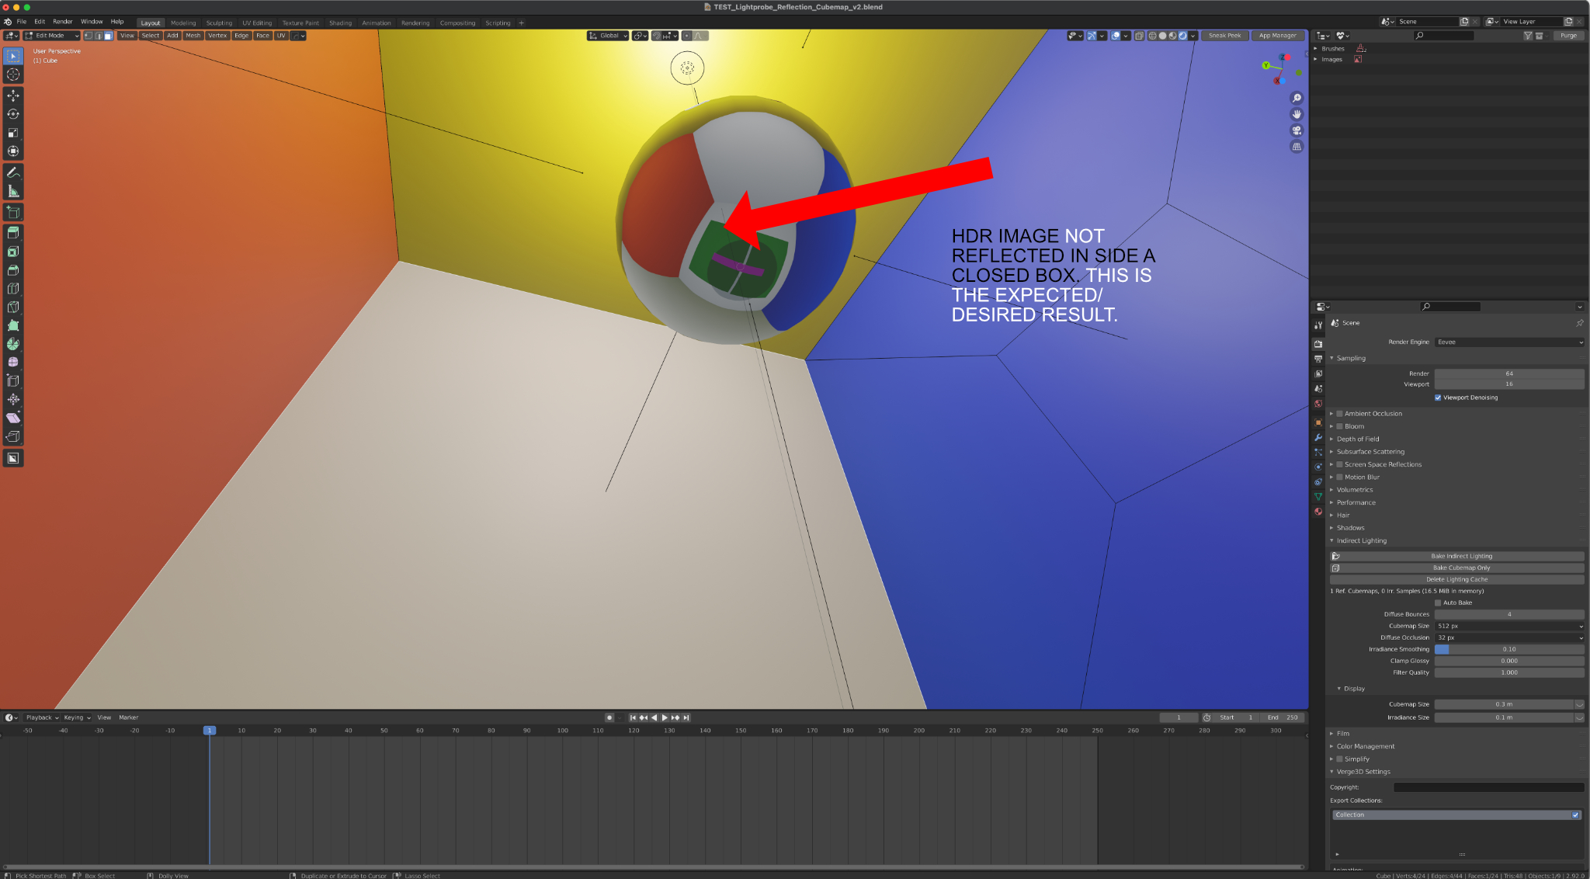Switch to the Shading workspace tab
1590x879 pixels.
pos(340,23)
